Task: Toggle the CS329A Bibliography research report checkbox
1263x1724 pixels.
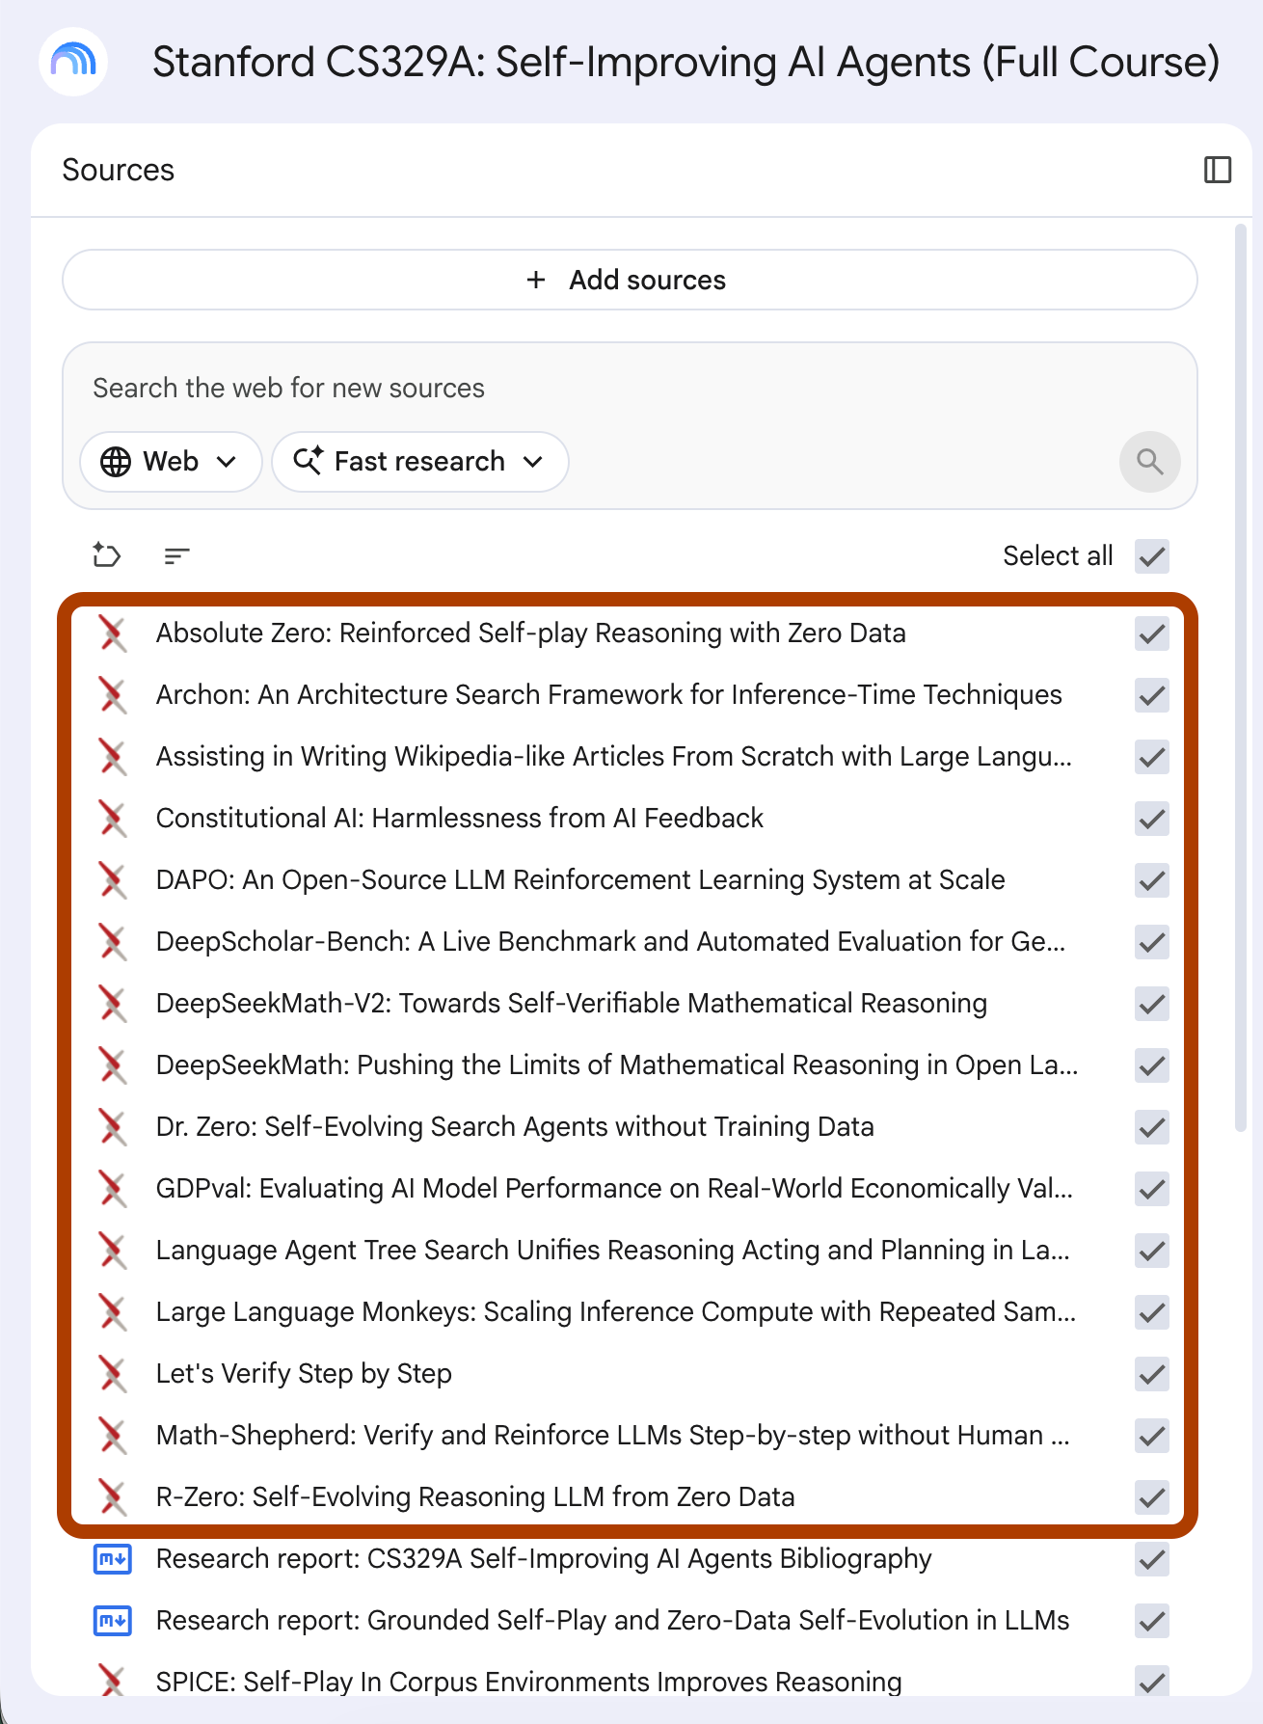Action: 1152,1559
